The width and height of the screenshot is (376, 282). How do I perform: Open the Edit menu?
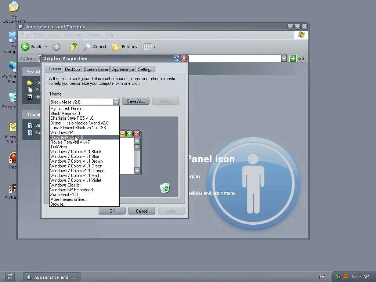[38, 35]
